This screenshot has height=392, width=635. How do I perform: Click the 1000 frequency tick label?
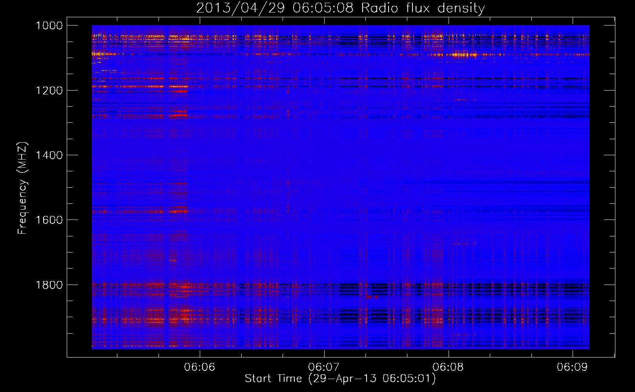click(49, 25)
